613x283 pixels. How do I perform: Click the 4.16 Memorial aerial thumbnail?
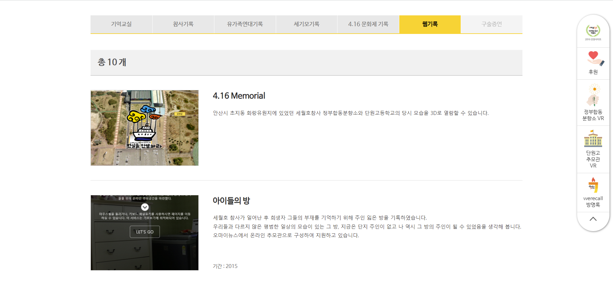[x=144, y=128]
